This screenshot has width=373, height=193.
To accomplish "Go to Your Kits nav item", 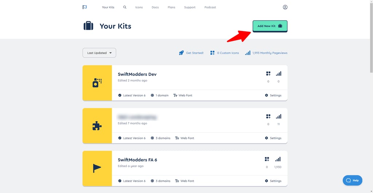I will pos(108,7).
